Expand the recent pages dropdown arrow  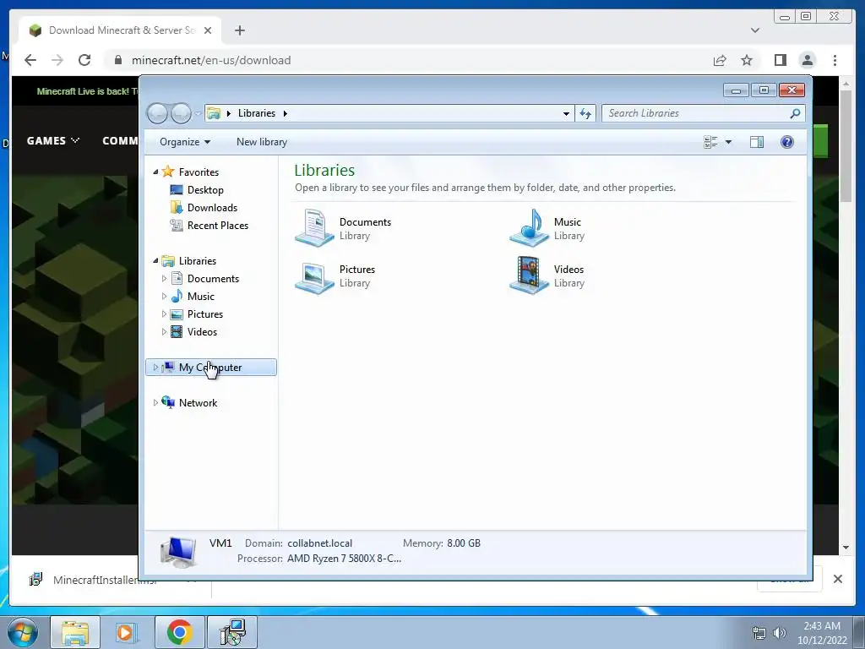[198, 114]
